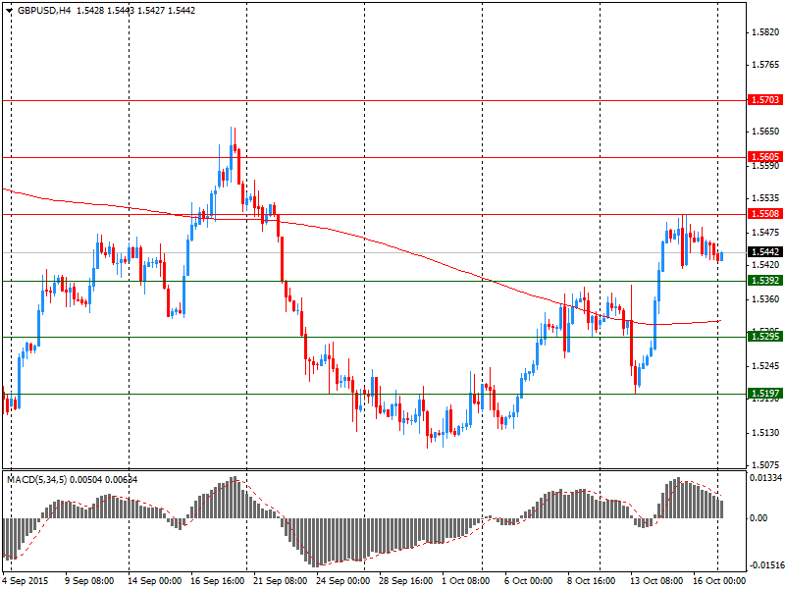
Task: Click the 14 Sep 00:00 time label
Action: 154,581
